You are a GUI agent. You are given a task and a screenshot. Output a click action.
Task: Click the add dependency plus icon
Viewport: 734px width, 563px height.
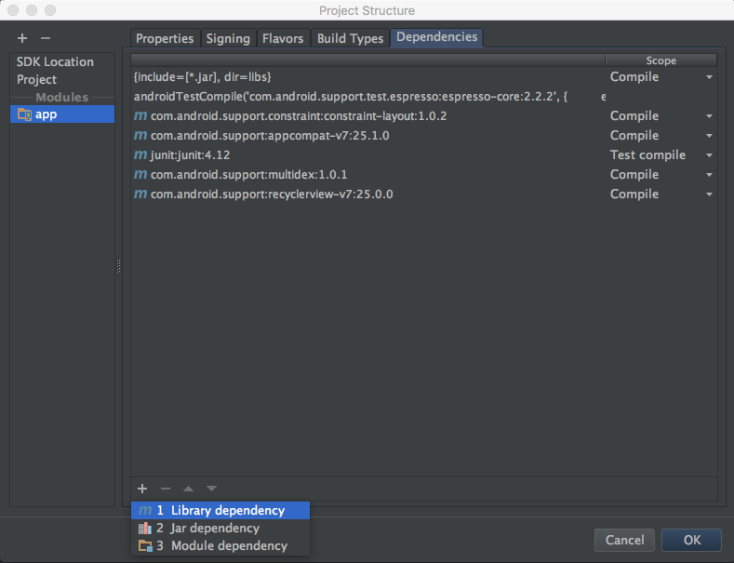(x=142, y=489)
